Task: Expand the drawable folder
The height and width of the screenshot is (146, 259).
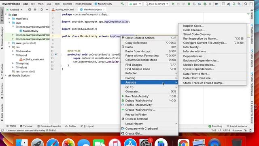Action: pyautogui.click(x=13, y=51)
